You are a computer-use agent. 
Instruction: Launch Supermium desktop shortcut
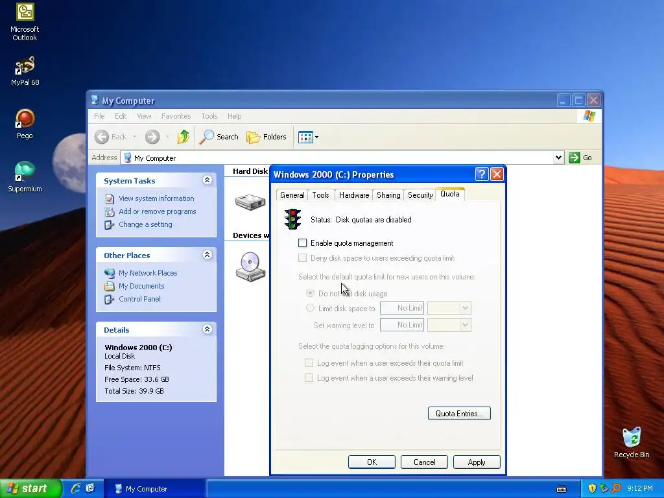[25, 177]
